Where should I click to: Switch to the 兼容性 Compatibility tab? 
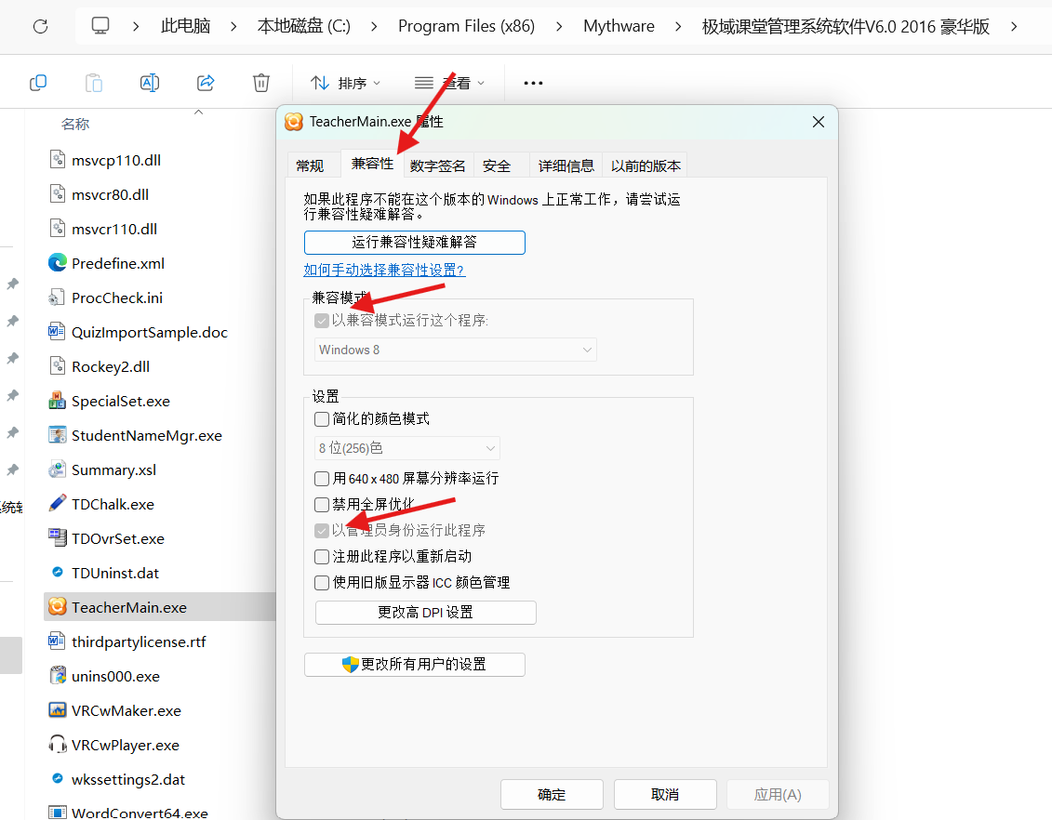coord(372,163)
